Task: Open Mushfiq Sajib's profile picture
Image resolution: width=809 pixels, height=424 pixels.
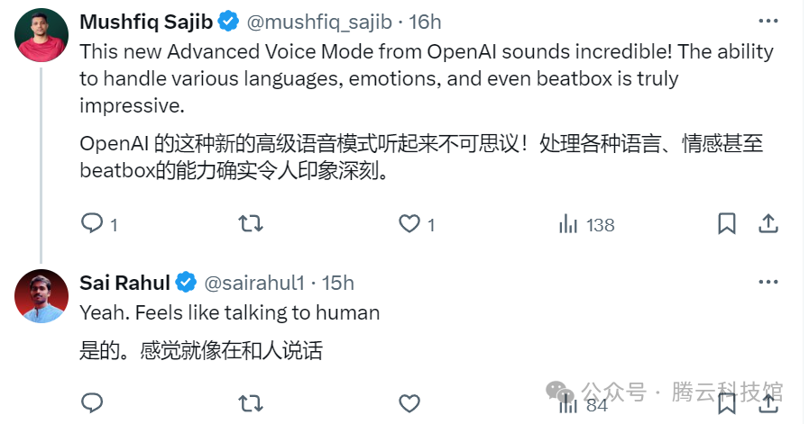Action: 41,36
